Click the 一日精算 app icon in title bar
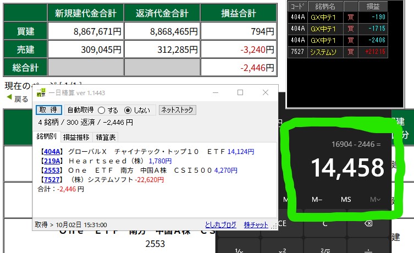 tap(42, 93)
